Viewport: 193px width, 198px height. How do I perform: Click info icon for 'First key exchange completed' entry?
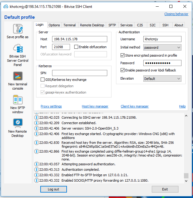pyautogui.click(x=37, y=151)
